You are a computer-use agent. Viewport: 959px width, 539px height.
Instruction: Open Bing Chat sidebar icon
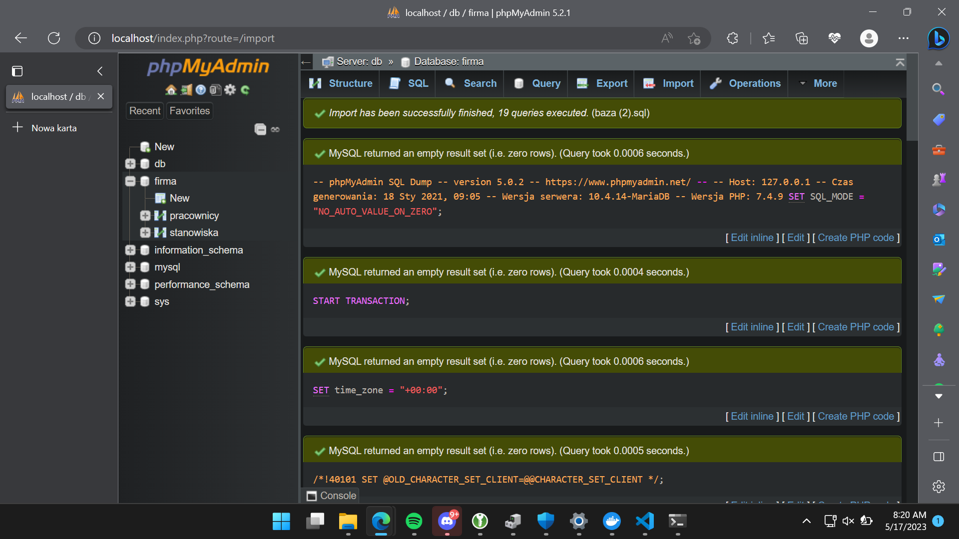pos(939,38)
